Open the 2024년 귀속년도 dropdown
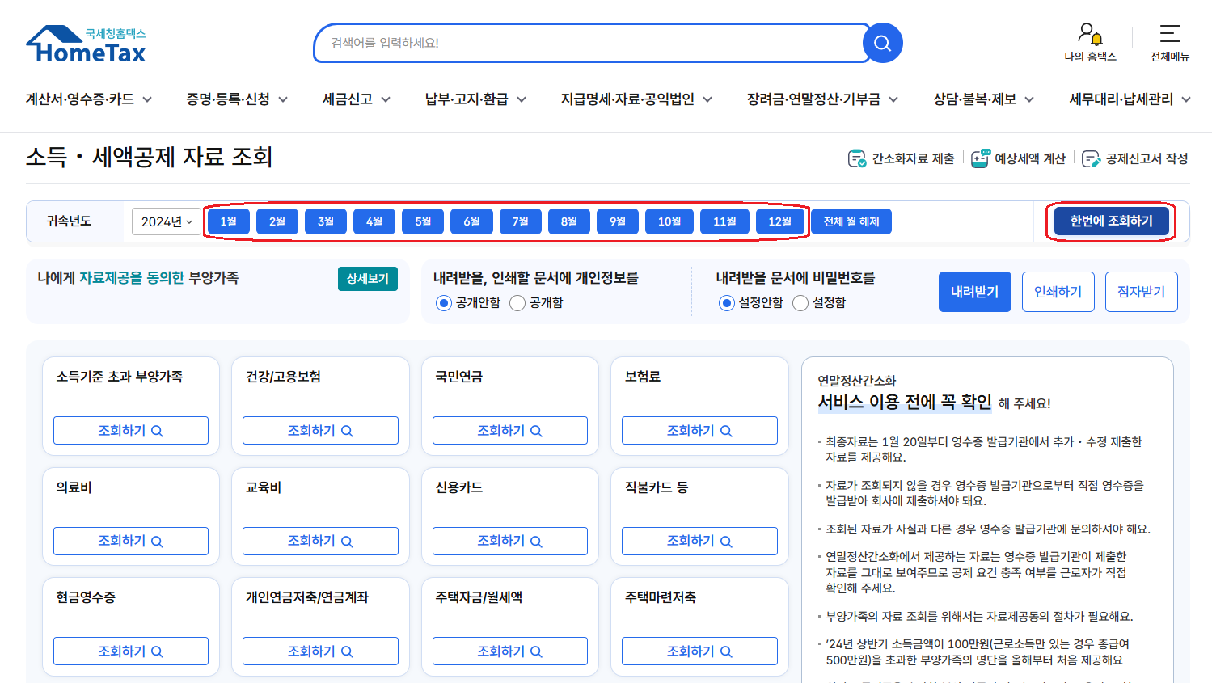 166,221
